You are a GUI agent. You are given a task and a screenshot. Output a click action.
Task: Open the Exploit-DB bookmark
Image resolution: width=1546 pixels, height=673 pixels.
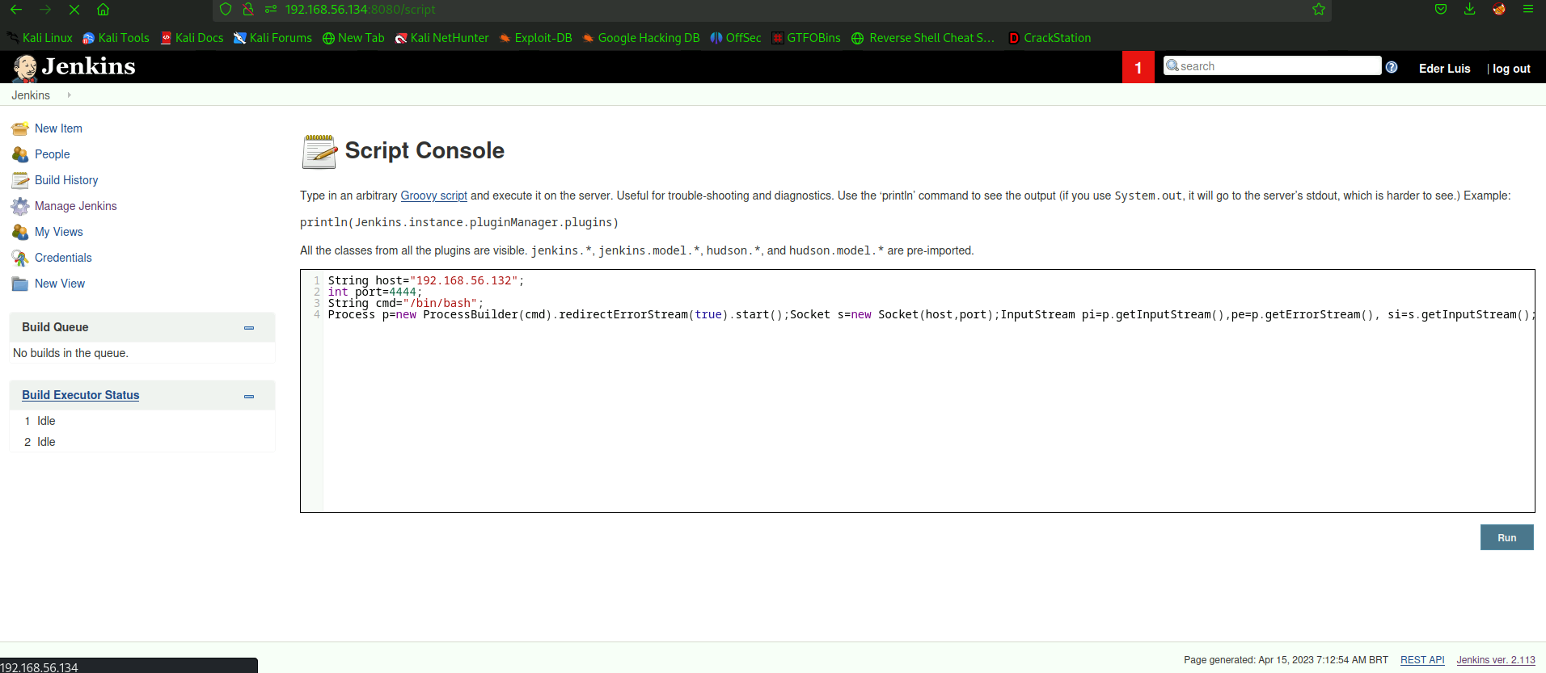pos(535,38)
